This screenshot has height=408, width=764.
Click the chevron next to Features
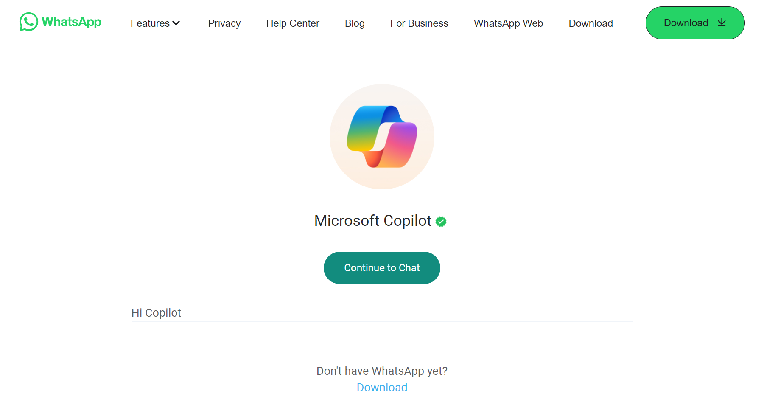click(177, 23)
